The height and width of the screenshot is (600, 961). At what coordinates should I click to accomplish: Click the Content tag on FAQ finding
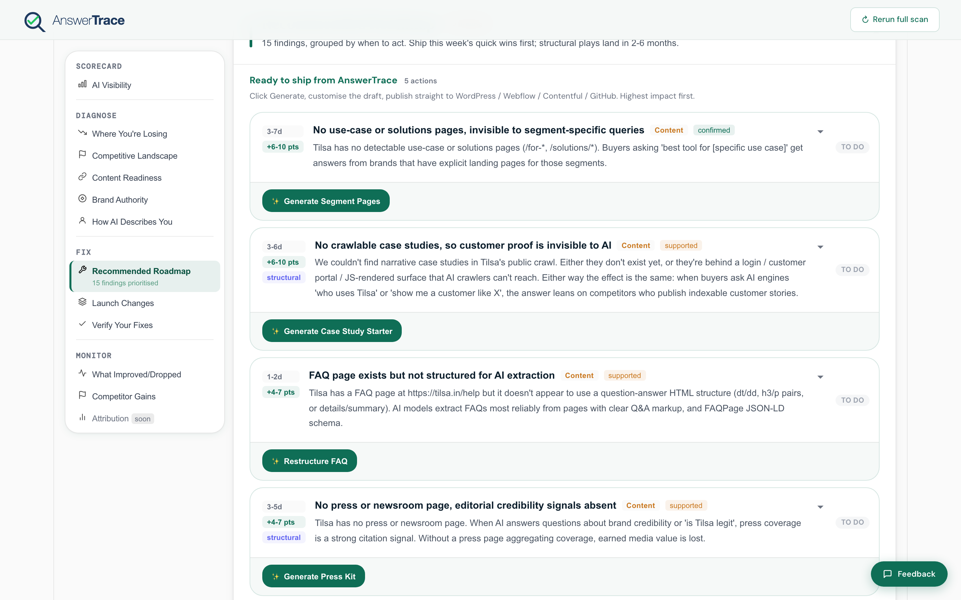(579, 375)
